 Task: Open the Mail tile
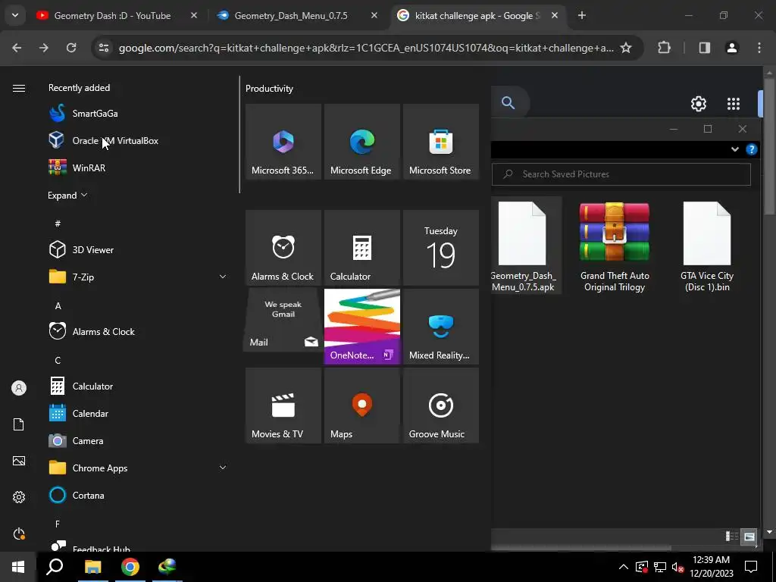tap(283, 321)
